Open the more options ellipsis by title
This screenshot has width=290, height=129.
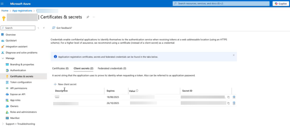point(94,17)
